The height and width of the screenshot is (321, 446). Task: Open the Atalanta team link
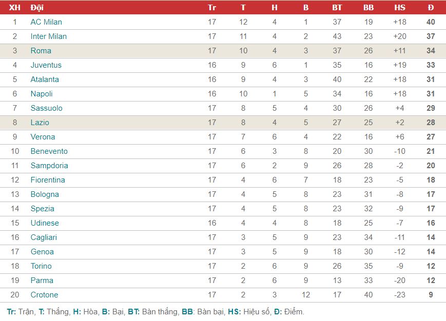(x=45, y=79)
